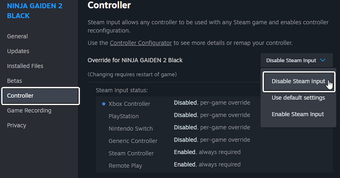This screenshot has height=178, width=340.
Task: Open the Updates section
Action: (18, 51)
